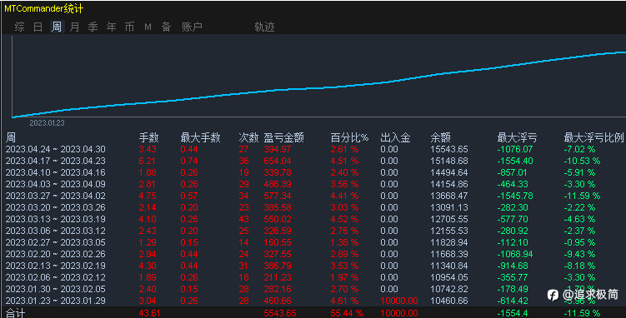626x318 pixels.
Task: Click the 出入金 column header
Action: (395, 138)
